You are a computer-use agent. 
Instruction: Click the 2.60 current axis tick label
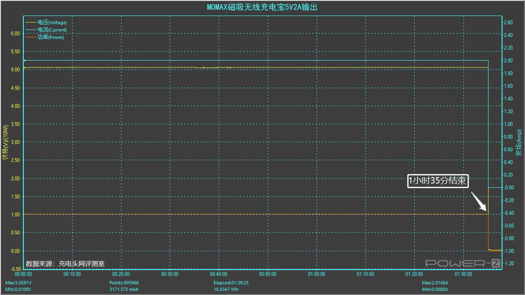coord(508,22)
